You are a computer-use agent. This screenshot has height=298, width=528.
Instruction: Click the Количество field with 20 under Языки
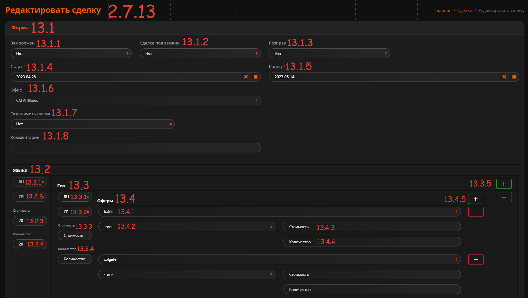pos(30,244)
